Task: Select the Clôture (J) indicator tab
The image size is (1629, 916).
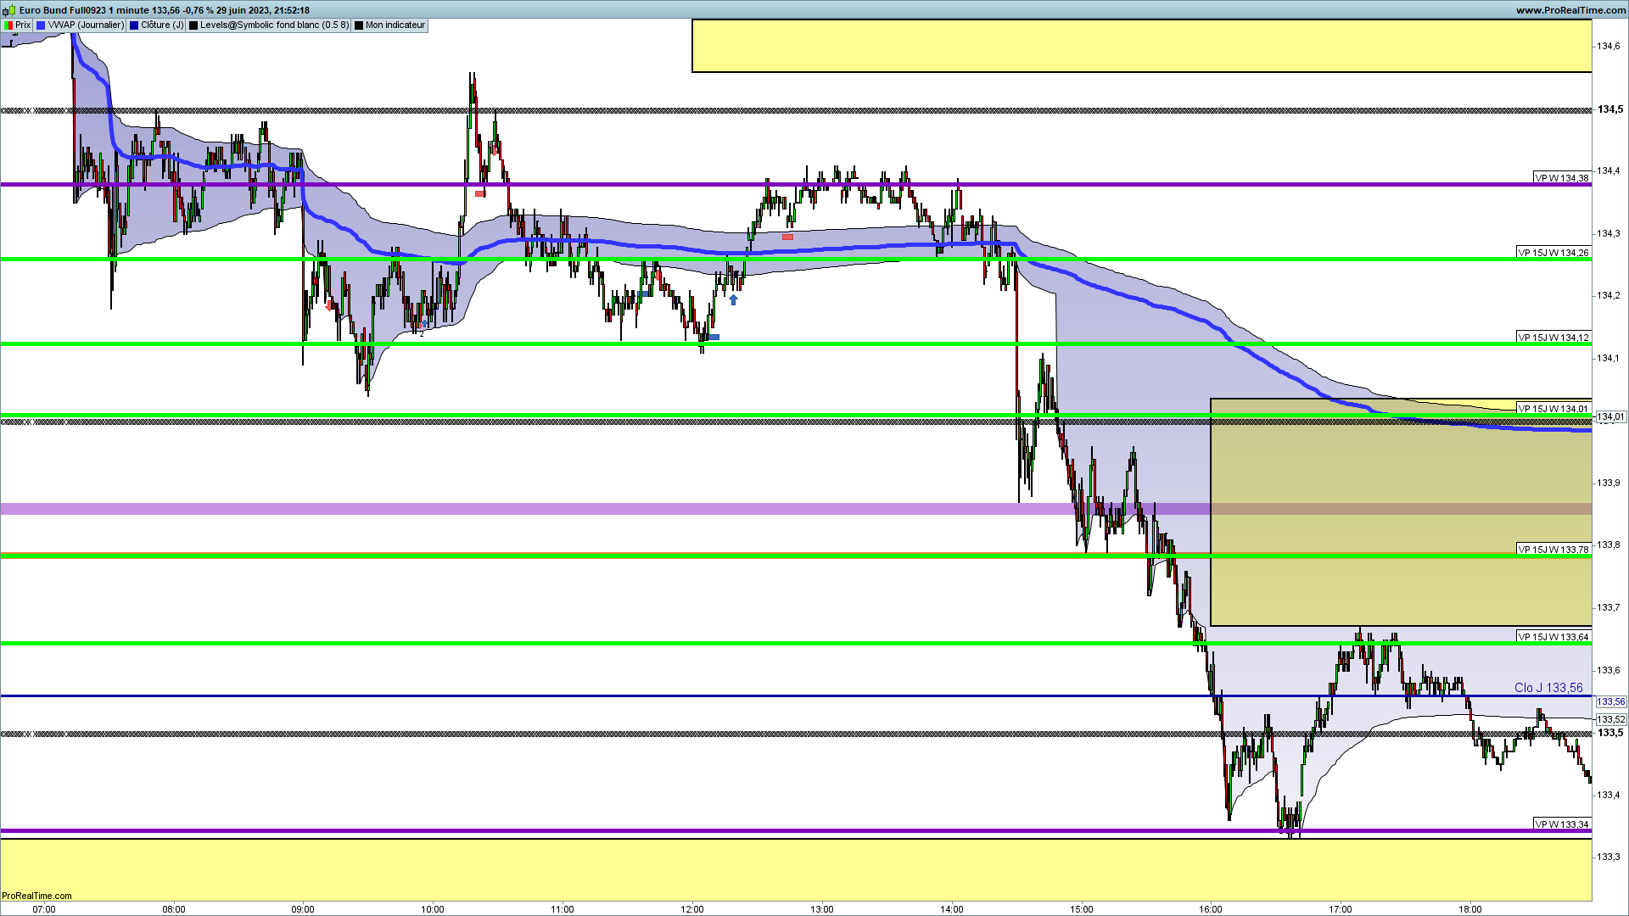Action: pos(161,25)
